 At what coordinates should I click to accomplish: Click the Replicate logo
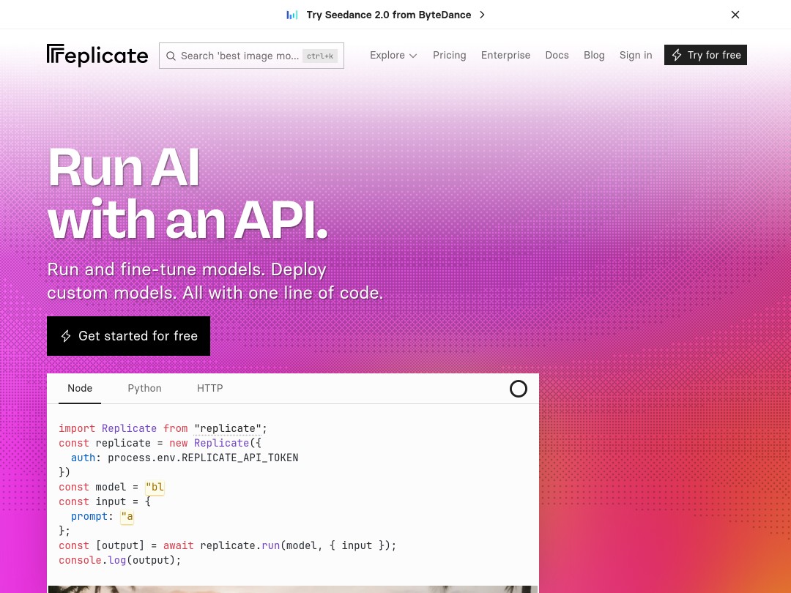(x=97, y=56)
